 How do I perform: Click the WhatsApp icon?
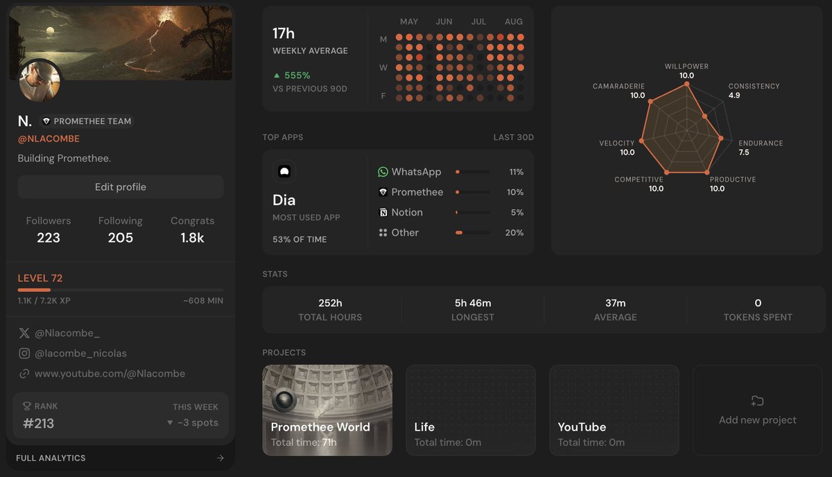pos(383,172)
